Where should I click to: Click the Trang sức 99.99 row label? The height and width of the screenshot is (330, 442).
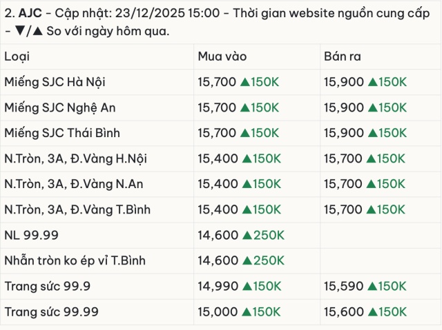pyautogui.click(x=51, y=312)
